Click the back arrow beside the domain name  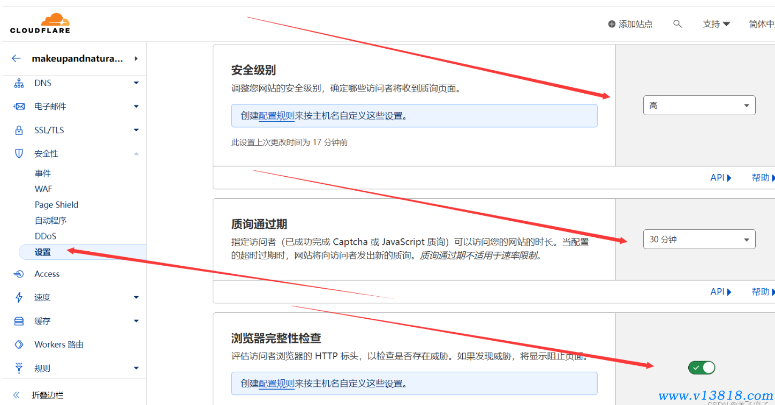coord(16,58)
